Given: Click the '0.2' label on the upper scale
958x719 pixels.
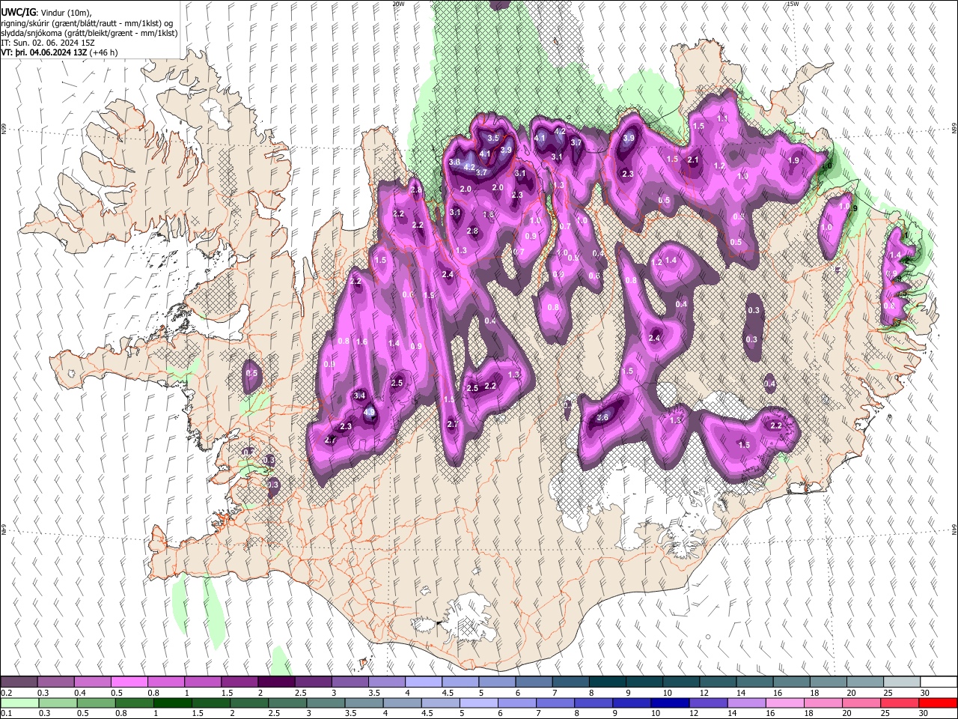Looking at the screenshot, I should click(5, 692).
